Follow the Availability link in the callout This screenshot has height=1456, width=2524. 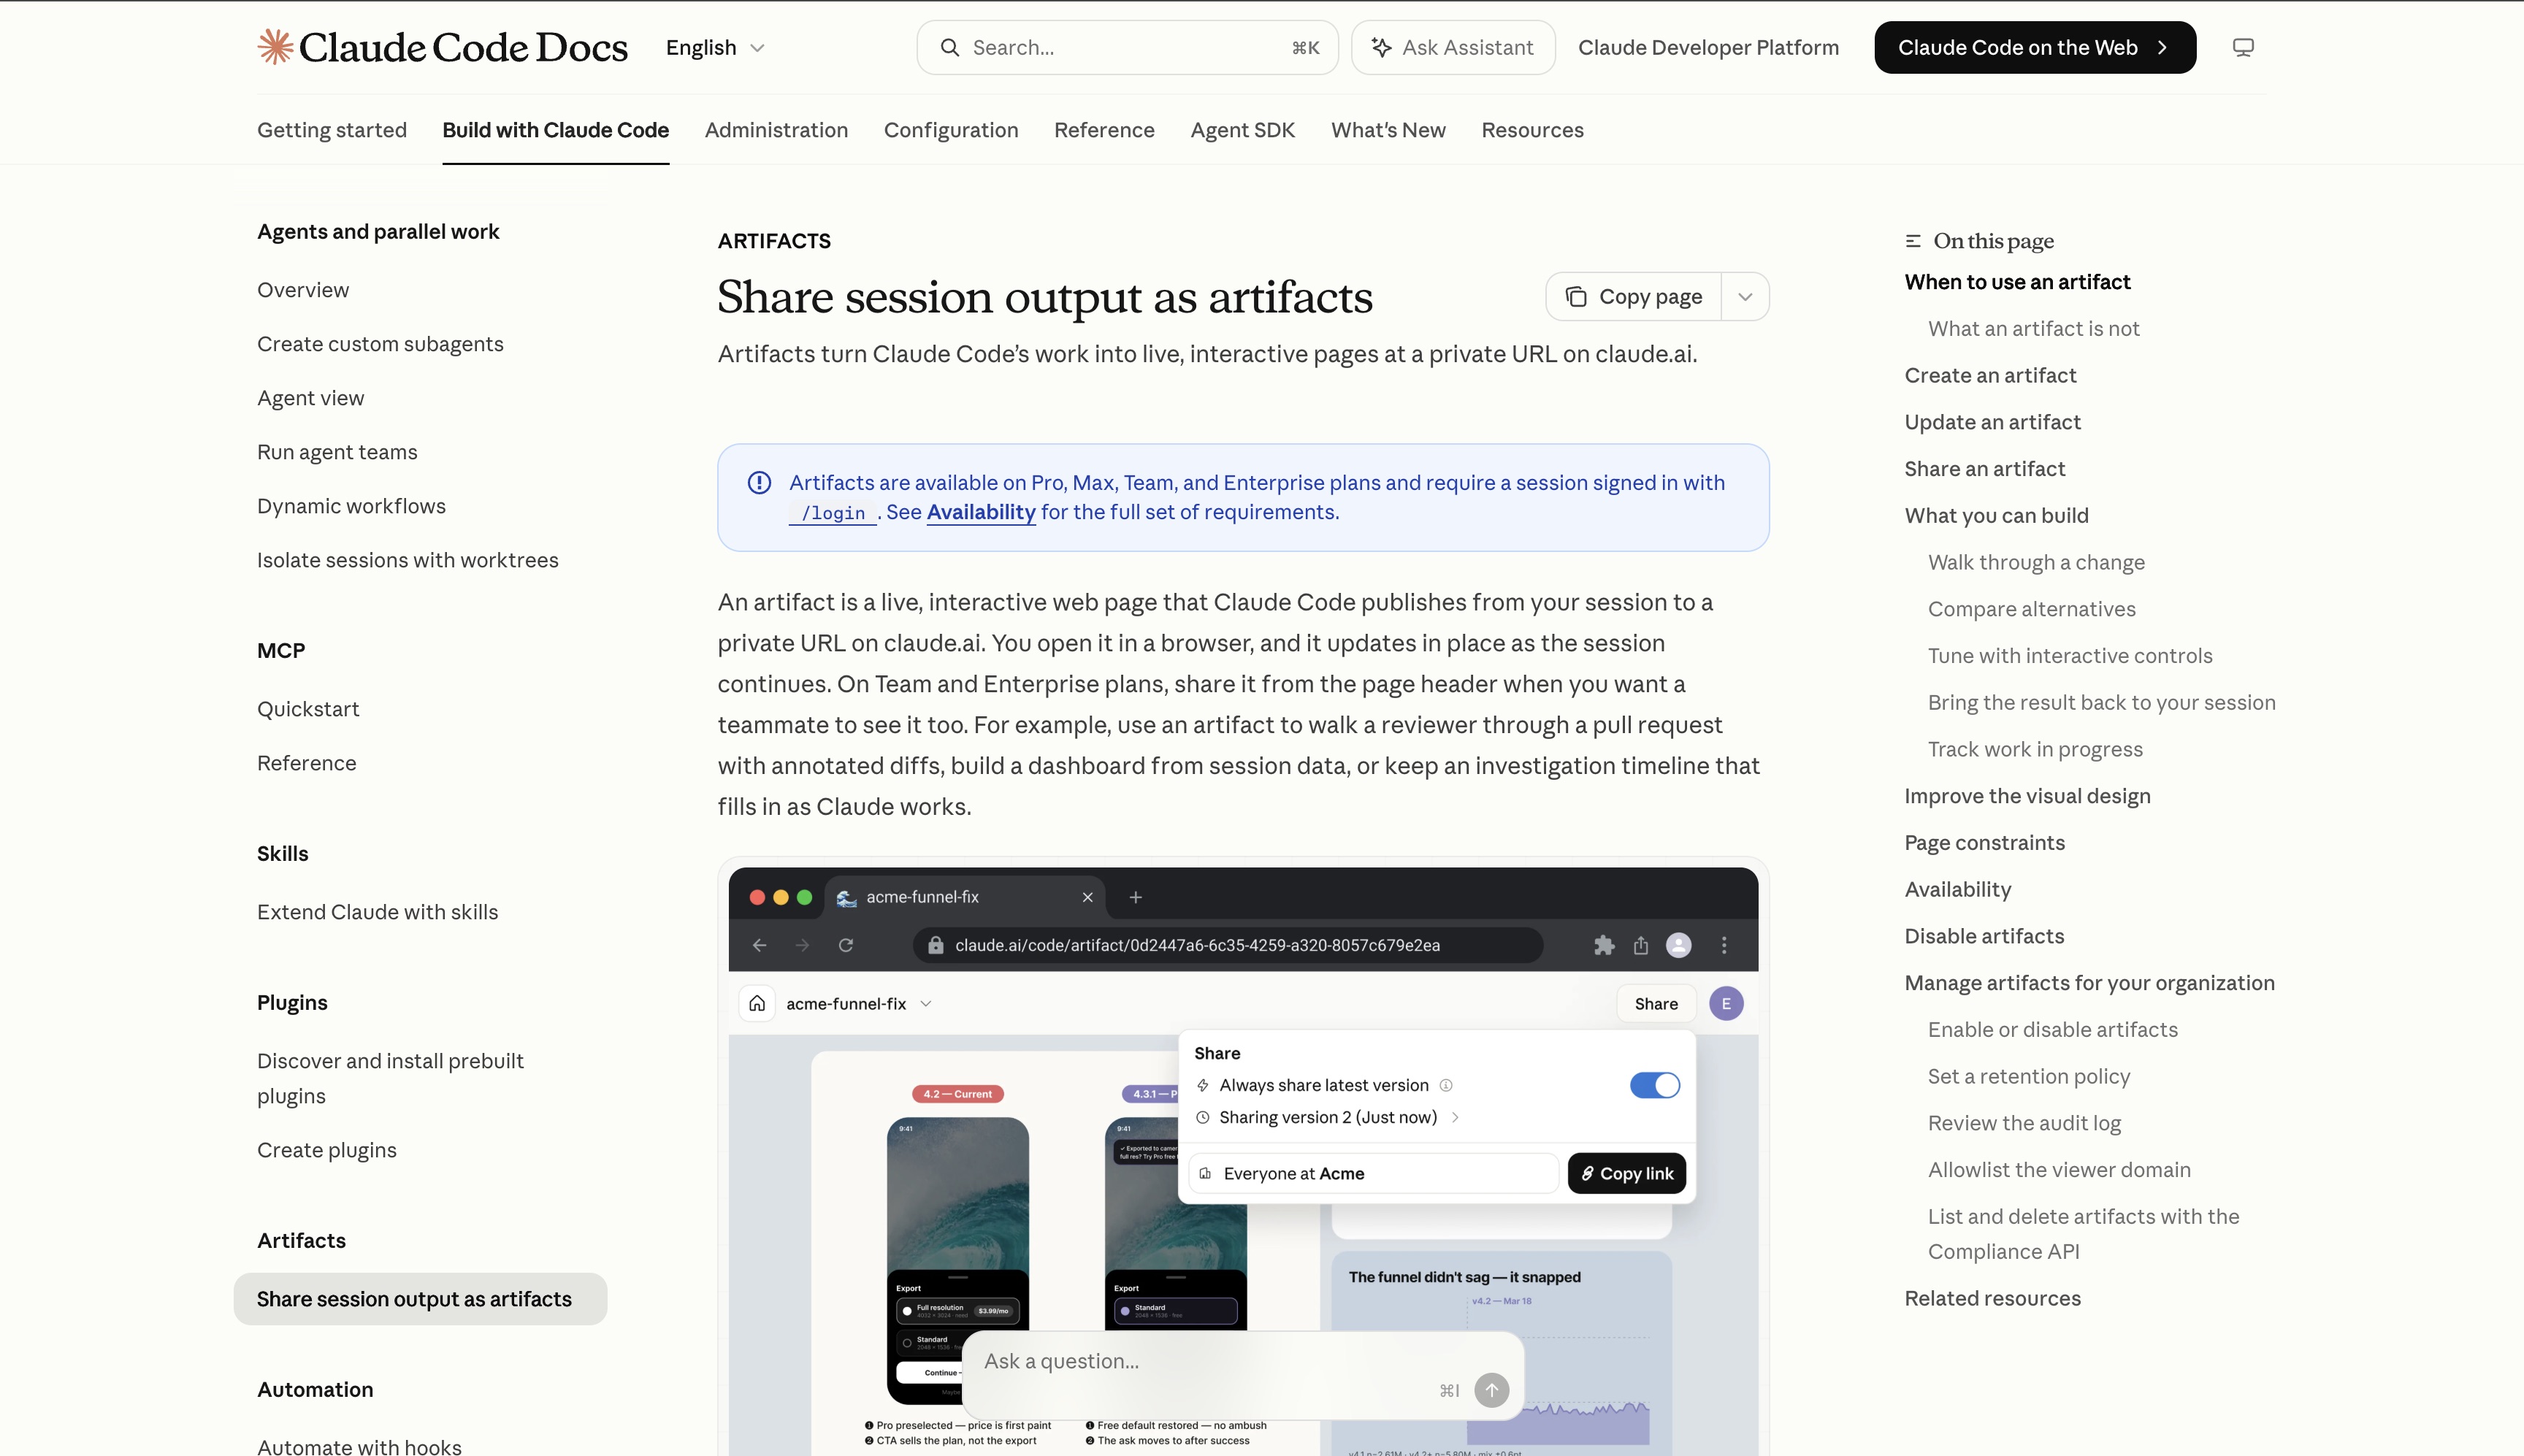[x=981, y=512]
